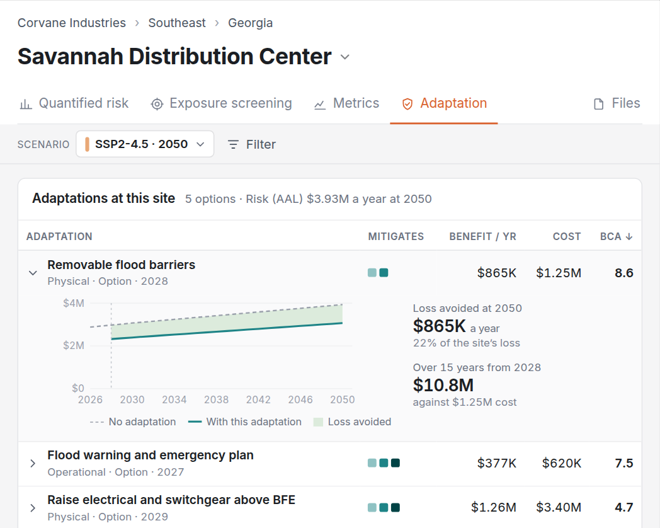Click the ADAPTATION column header
The width and height of the screenshot is (660, 528).
click(x=59, y=237)
